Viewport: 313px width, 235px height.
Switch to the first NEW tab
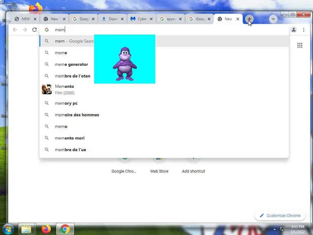(25, 19)
